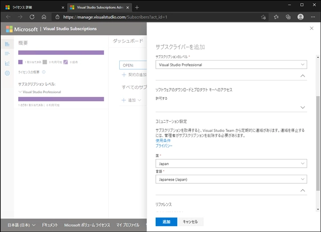Image resolution: width=321 pixels, height=232 pixels.
Task: Click the キャンセル button
Action: pos(190,222)
